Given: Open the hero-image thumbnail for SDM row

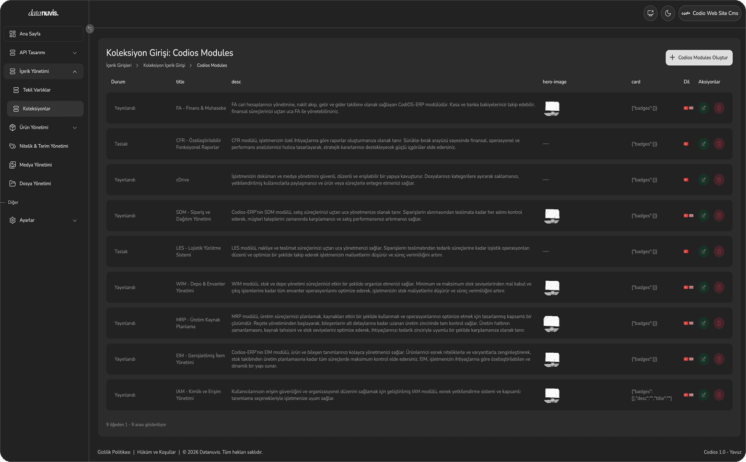Looking at the screenshot, I should click(552, 216).
